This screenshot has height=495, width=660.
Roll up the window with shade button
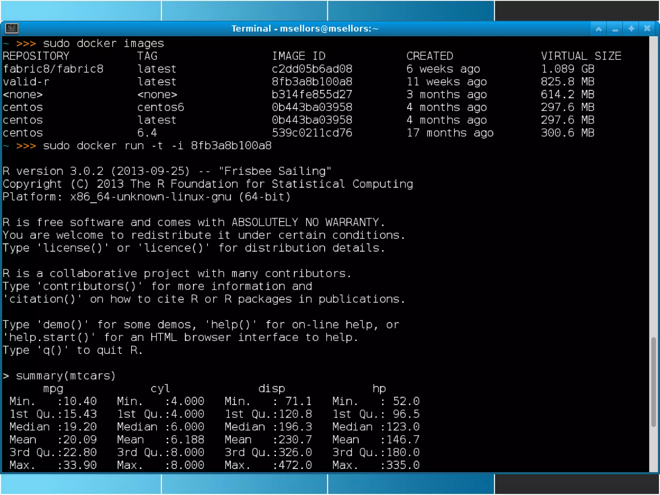pyautogui.click(x=598, y=29)
